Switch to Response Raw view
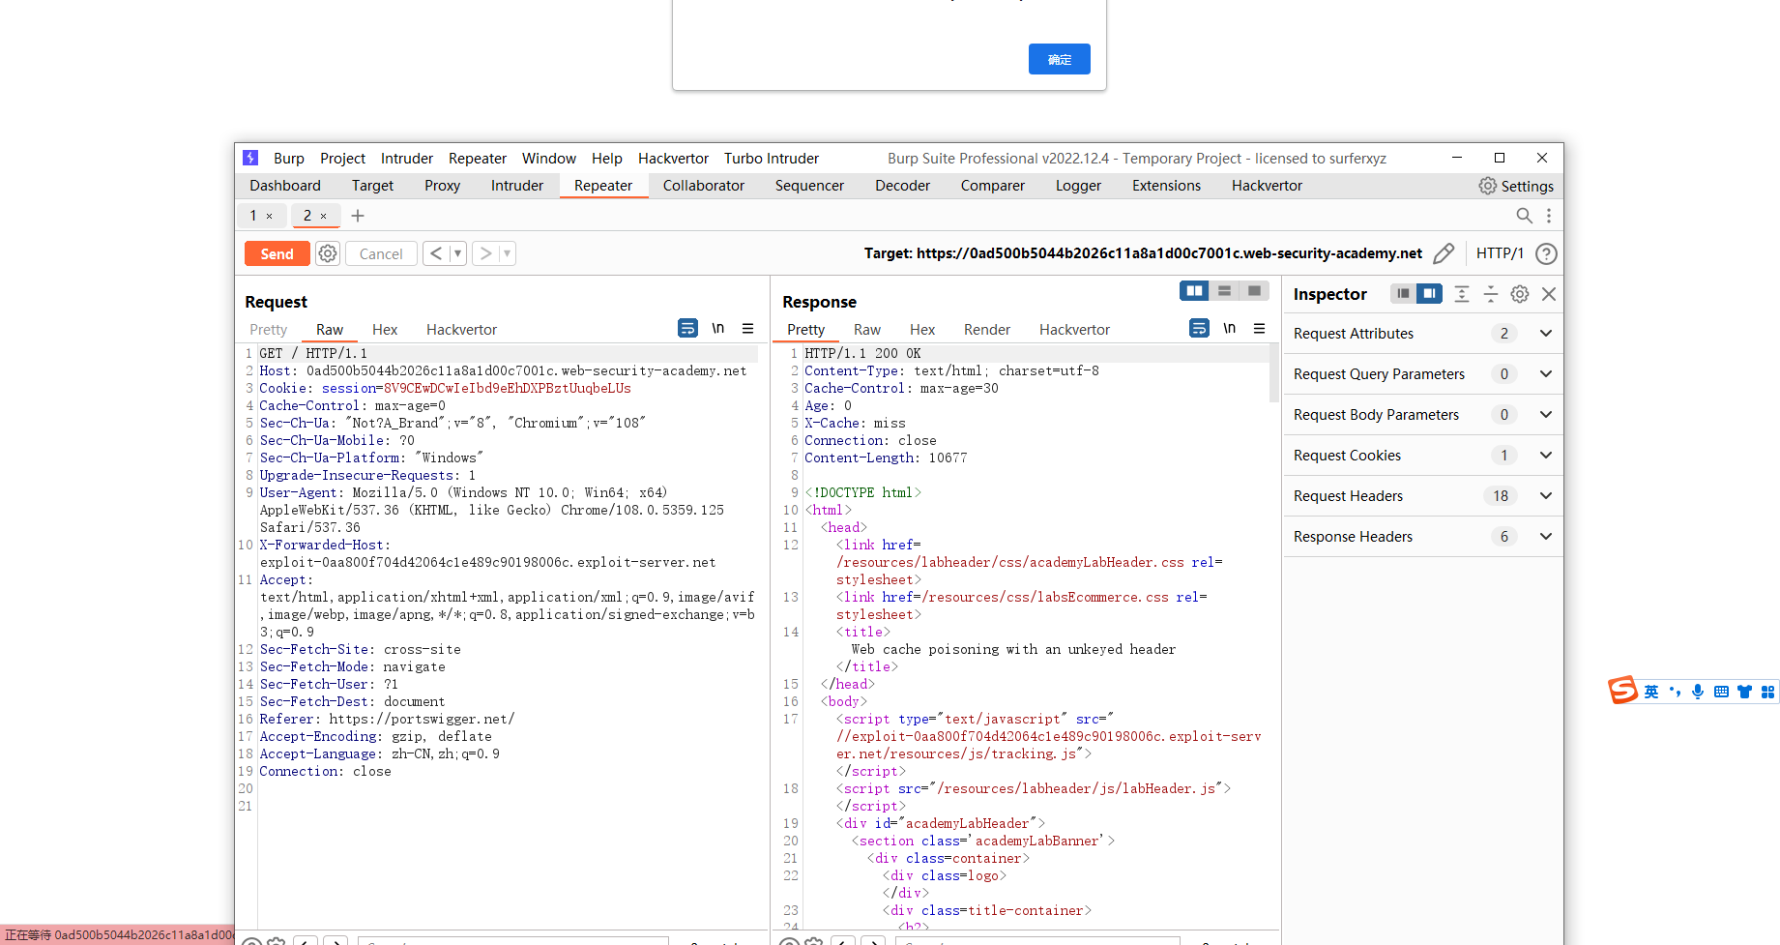 point(867,330)
